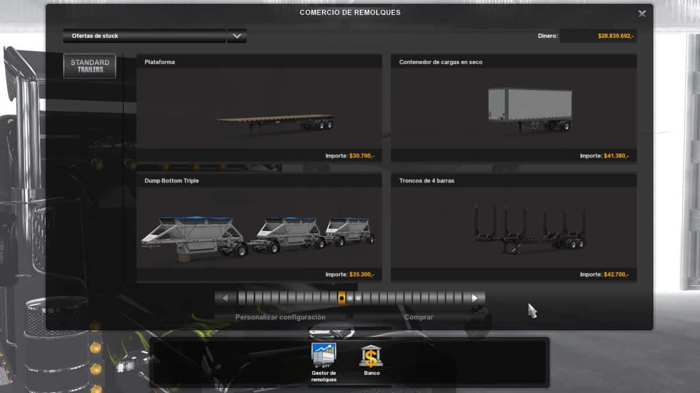Select the orange highlighted page marker
The height and width of the screenshot is (393, 700).
[342, 298]
